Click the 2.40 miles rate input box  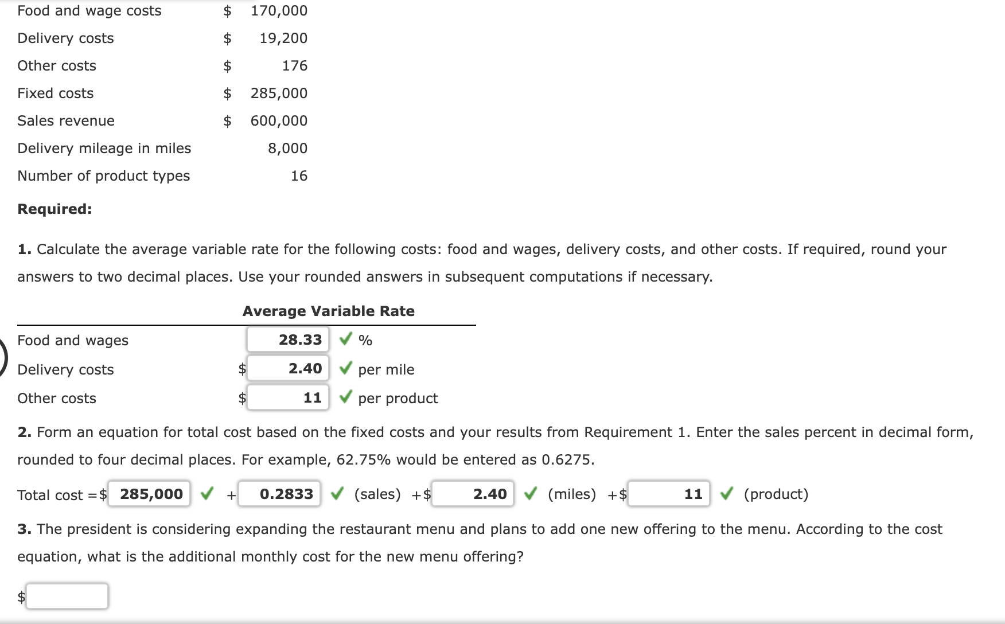(472, 493)
